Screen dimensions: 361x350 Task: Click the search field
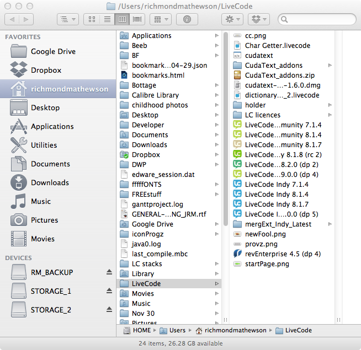click(317, 19)
